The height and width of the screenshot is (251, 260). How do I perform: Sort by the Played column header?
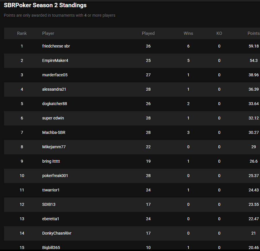(148, 33)
